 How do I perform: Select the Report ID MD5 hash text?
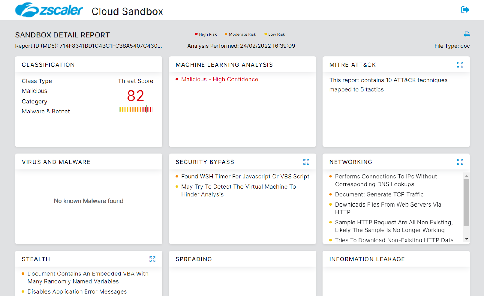pos(110,46)
